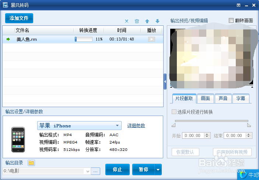
Task: Open the 苹果 iPhone device dropdown
Action: 79,126
